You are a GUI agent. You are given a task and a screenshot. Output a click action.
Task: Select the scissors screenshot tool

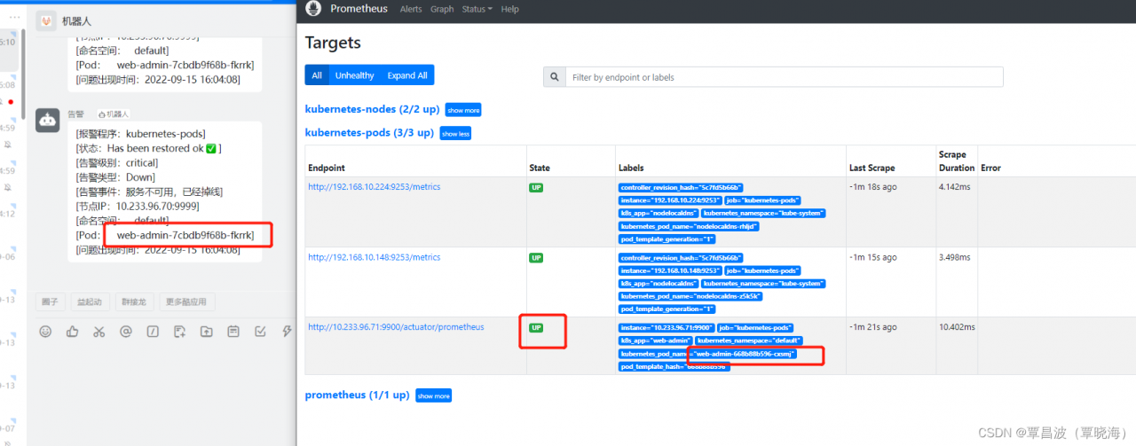pyautogui.click(x=99, y=332)
